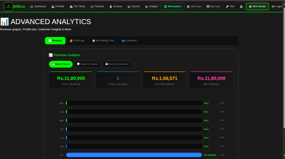Select the Revenue tab
This screenshot has width=285, height=159.
(55, 41)
